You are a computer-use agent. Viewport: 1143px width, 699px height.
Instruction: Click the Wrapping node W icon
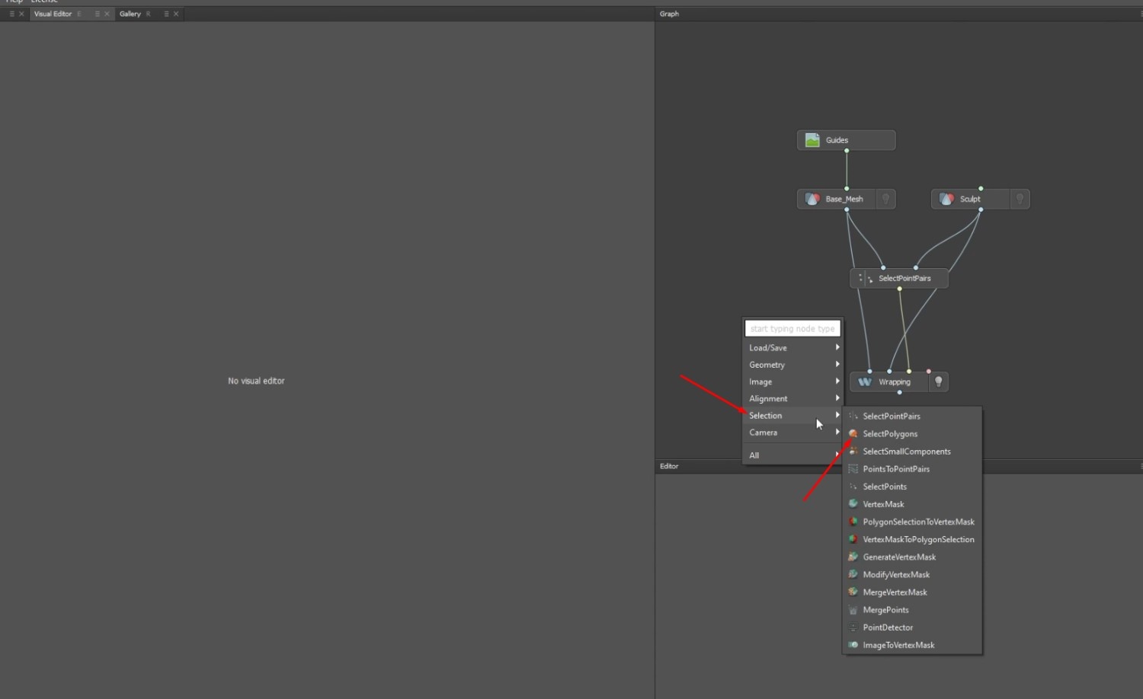pos(865,382)
